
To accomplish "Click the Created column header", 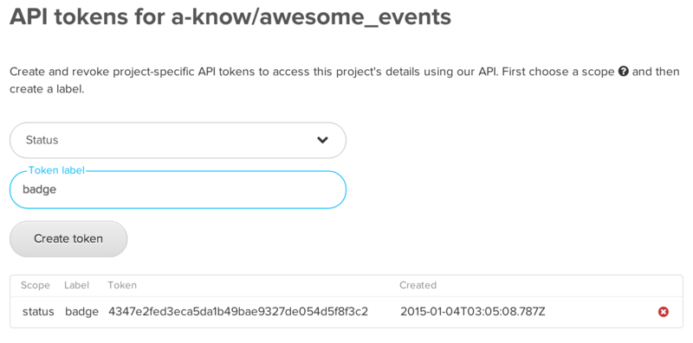I will coord(418,285).
